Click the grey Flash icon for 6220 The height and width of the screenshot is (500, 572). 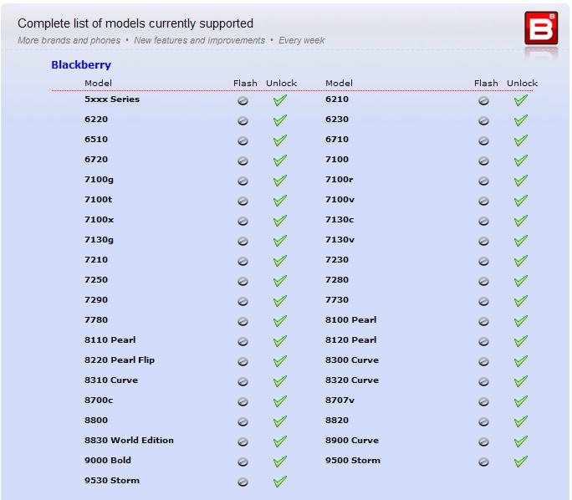[x=243, y=120]
